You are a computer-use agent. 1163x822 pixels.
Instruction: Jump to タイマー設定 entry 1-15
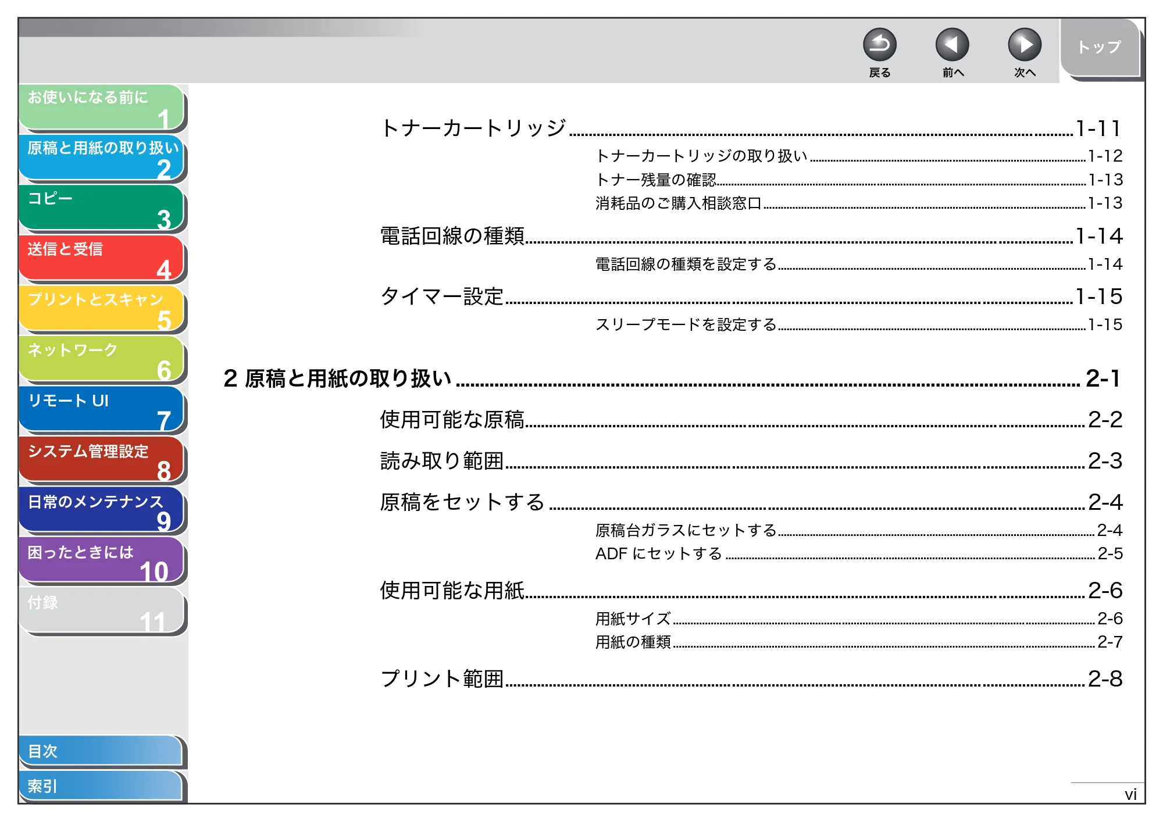click(751, 296)
